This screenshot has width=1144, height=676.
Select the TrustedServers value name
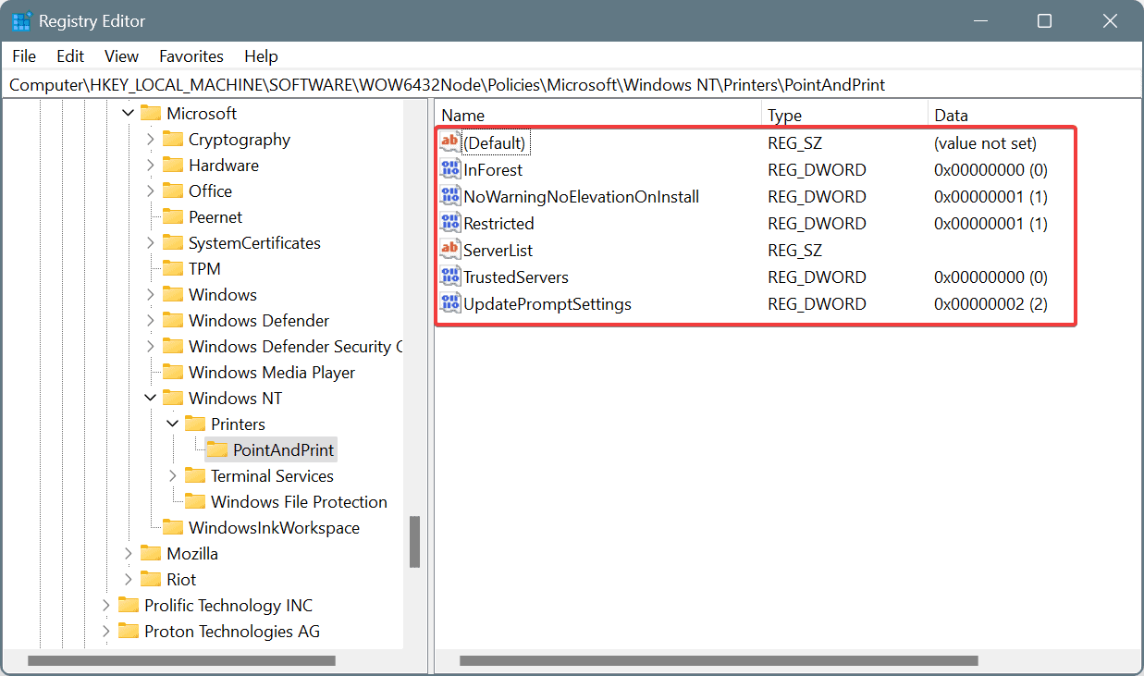516,277
